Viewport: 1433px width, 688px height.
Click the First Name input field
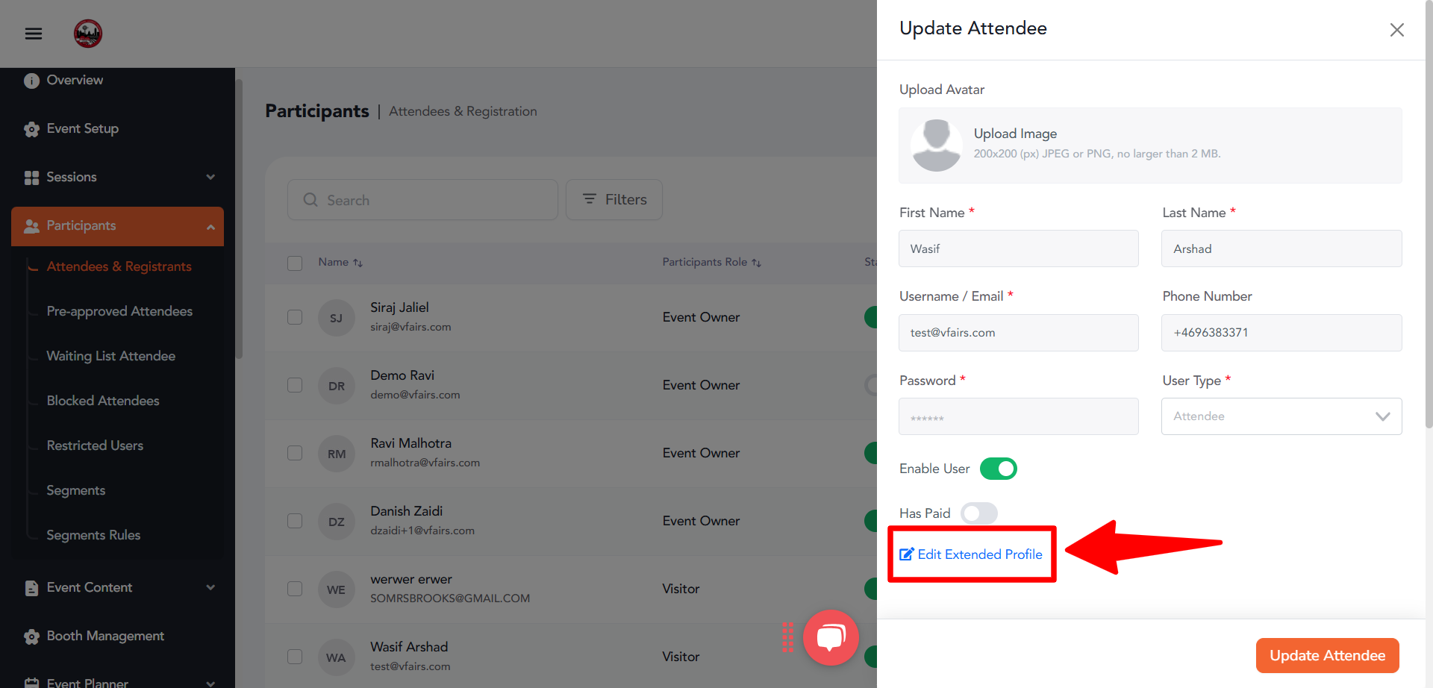pos(1019,248)
